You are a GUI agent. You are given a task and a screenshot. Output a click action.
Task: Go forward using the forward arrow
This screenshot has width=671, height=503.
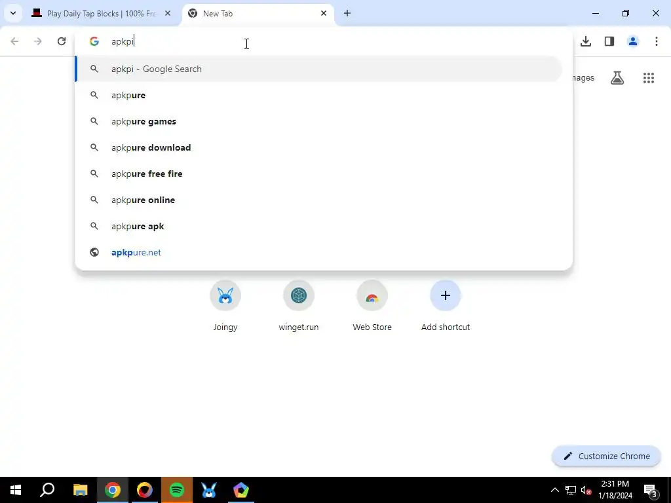click(x=38, y=41)
